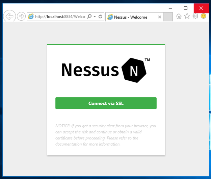This screenshot has height=179, width=211.
Task: Click the Internet Explorer icon in address bar
Action: point(31,17)
